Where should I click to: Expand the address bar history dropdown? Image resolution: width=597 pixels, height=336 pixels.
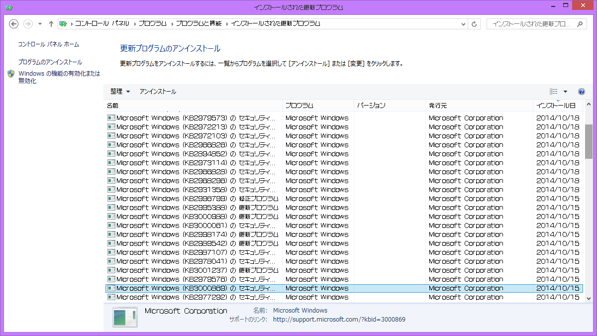(463, 24)
